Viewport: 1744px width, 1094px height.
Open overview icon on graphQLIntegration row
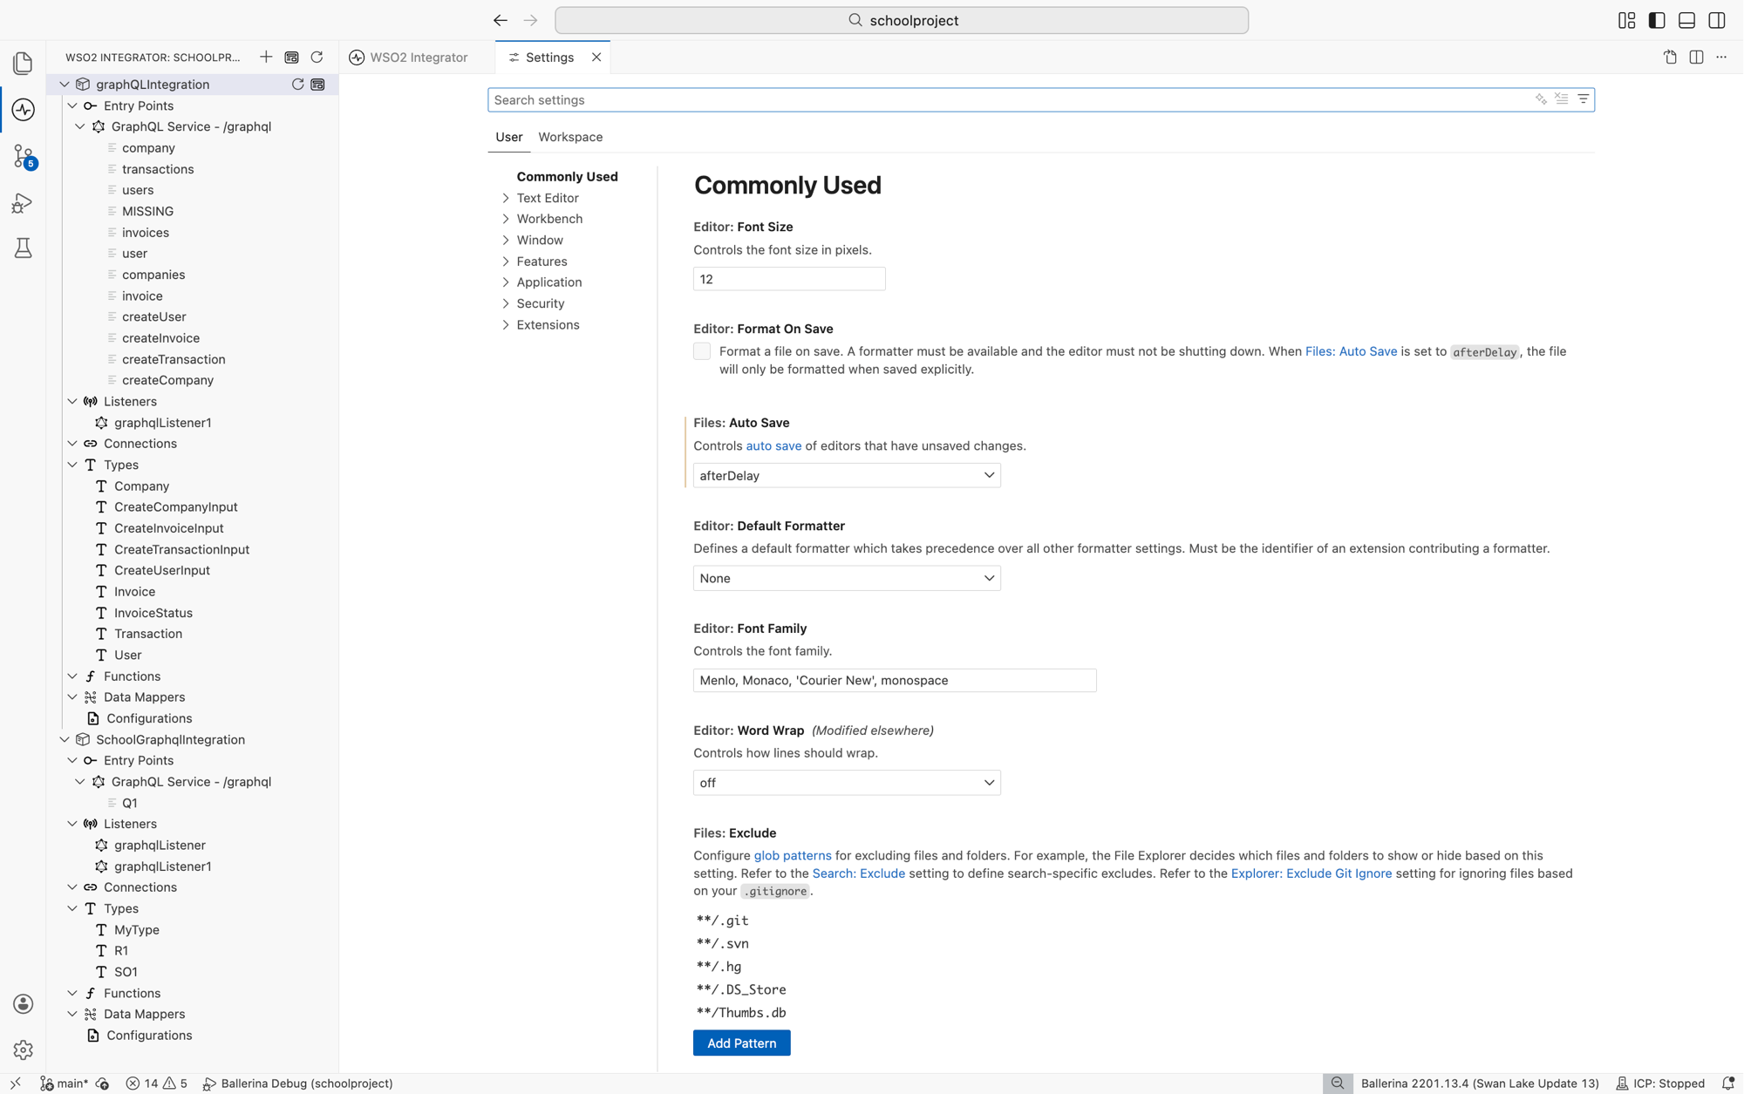318,85
